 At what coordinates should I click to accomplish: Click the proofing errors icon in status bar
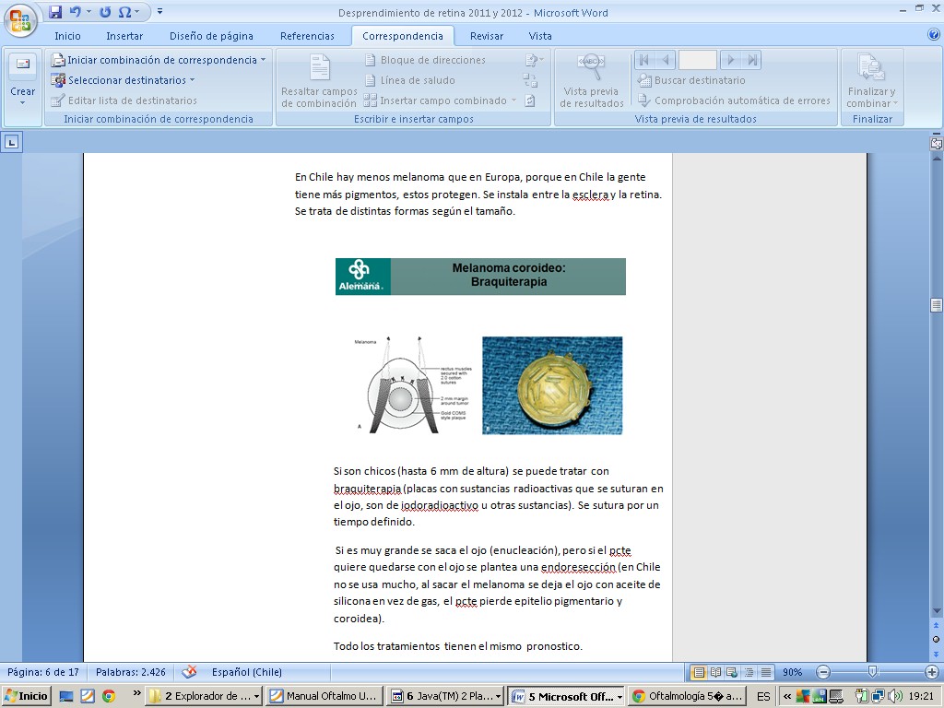pyautogui.click(x=190, y=672)
